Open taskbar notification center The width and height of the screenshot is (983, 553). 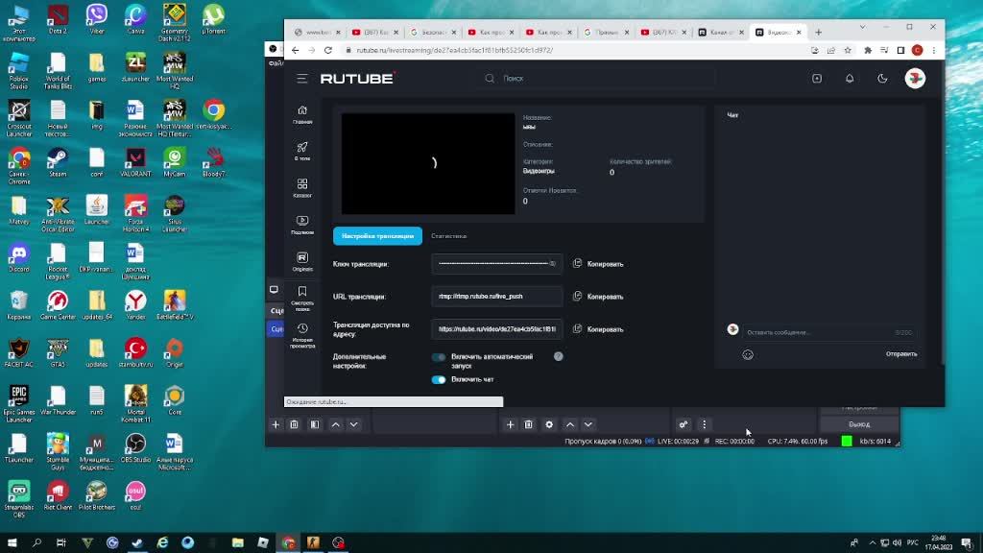point(968,543)
